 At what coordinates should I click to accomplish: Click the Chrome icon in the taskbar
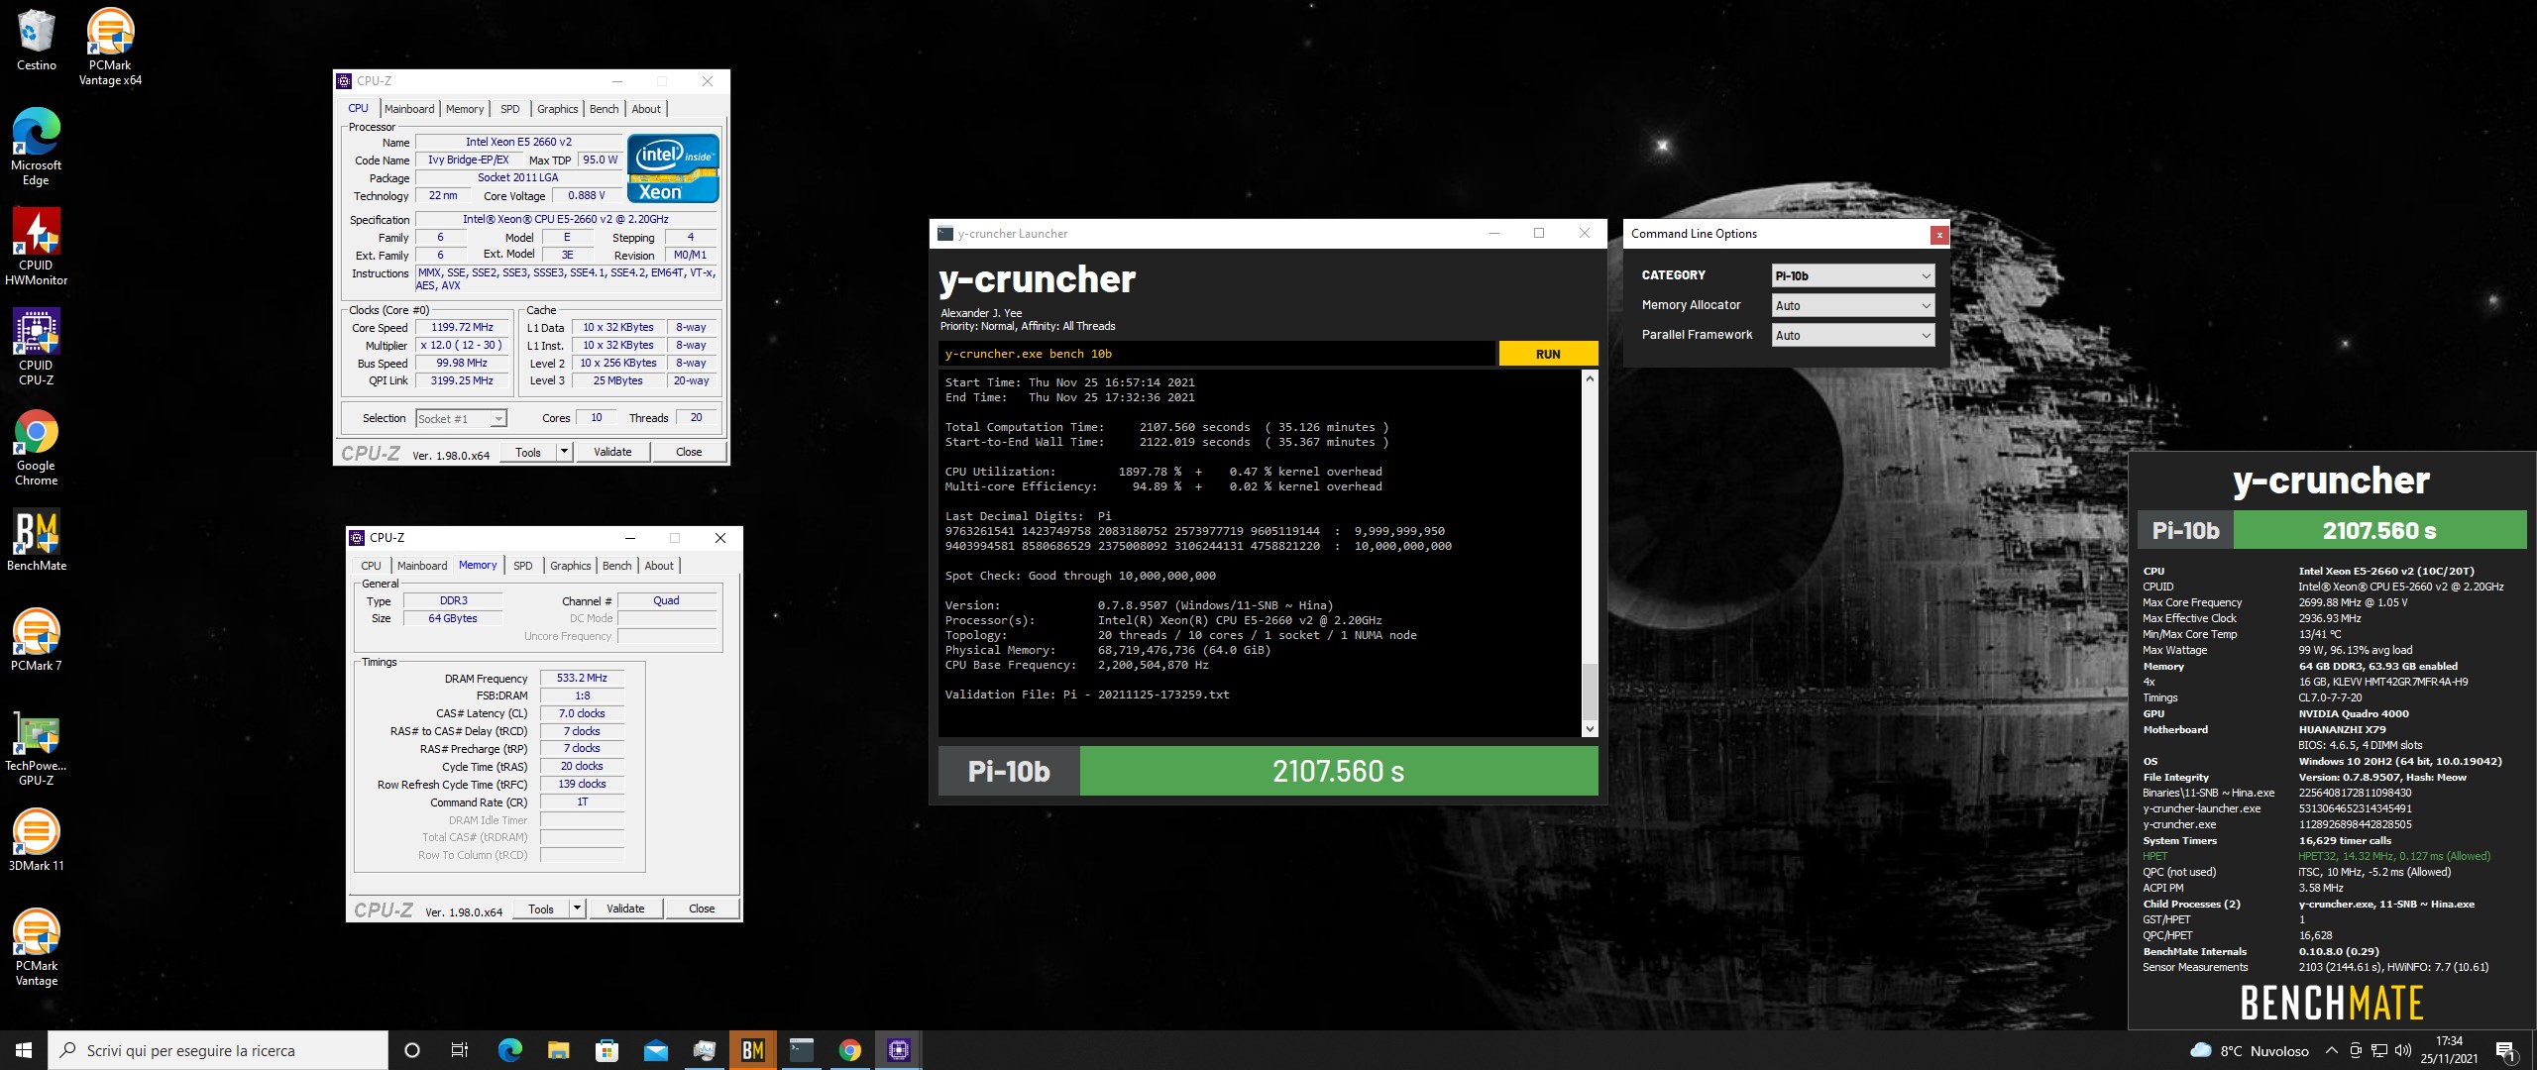[850, 1050]
